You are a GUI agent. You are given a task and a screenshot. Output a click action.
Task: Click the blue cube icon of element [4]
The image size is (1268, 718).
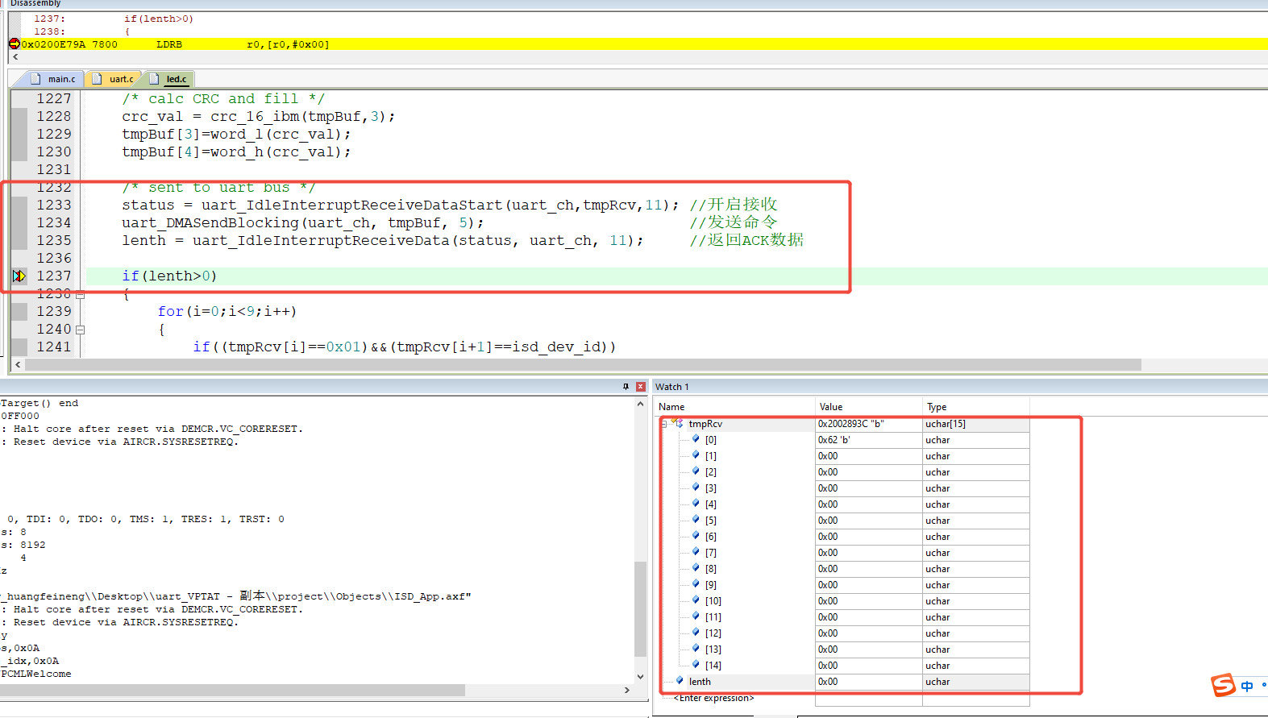696,504
